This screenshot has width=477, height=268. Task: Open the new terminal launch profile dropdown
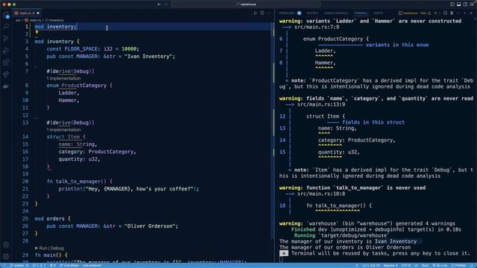click(440, 13)
